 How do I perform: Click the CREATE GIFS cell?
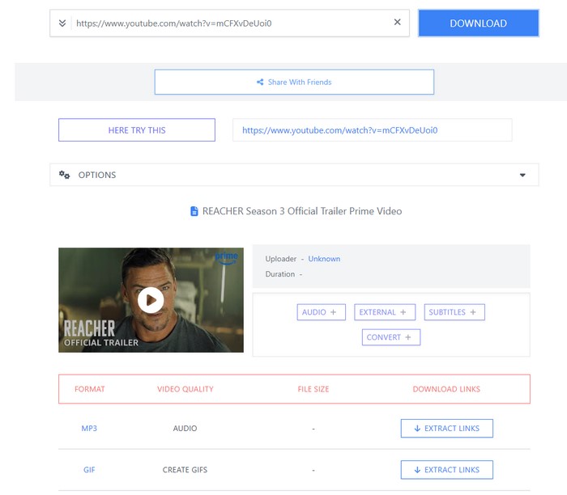pyautogui.click(x=185, y=470)
